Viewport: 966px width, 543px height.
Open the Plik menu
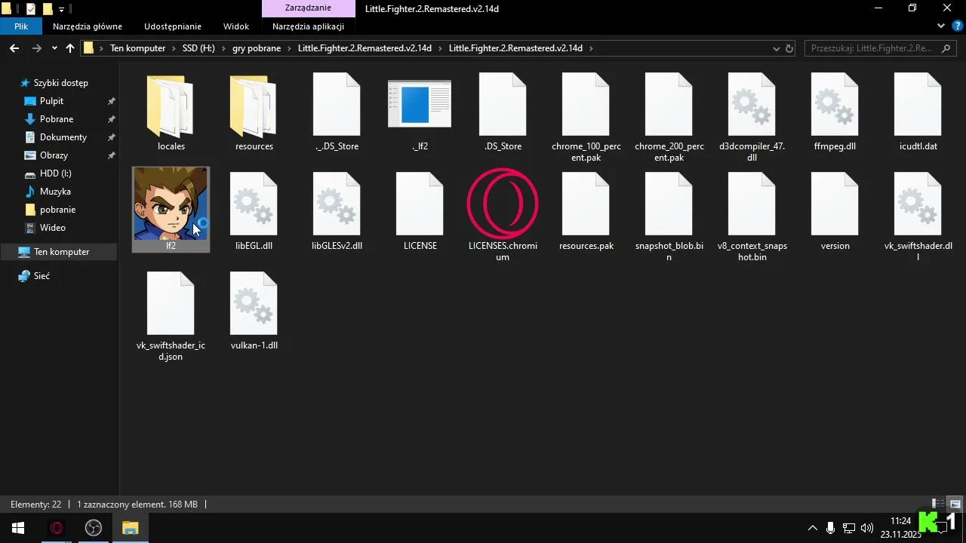coord(21,26)
